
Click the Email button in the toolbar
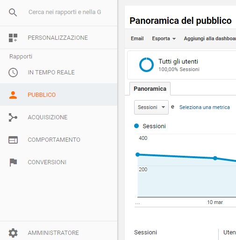137,38
